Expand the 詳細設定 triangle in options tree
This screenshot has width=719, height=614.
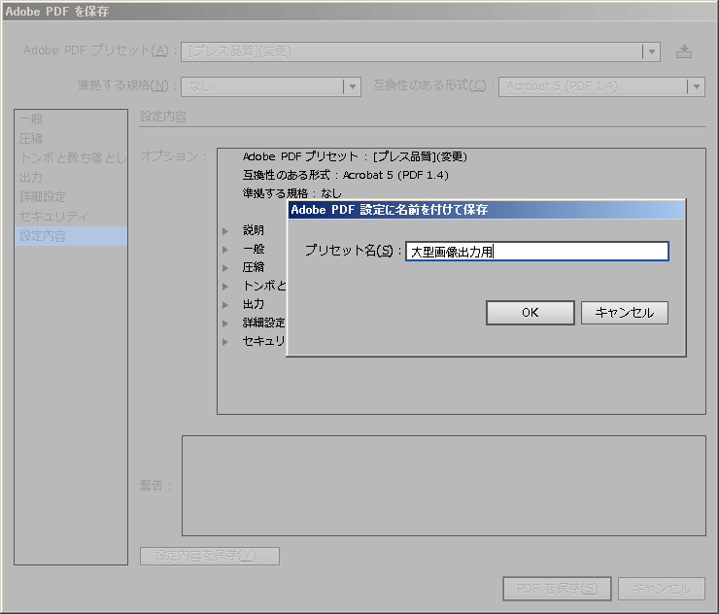point(225,323)
